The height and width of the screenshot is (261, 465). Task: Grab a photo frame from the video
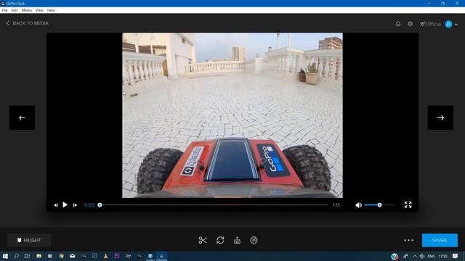tap(237, 240)
